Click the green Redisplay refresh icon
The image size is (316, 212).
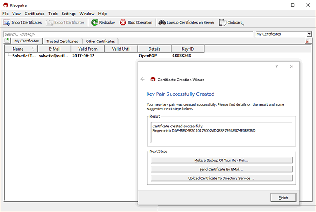pos(94,23)
